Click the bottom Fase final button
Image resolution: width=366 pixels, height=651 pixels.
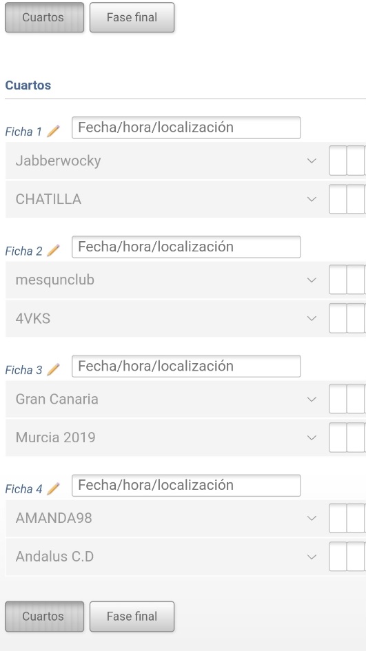click(x=132, y=617)
